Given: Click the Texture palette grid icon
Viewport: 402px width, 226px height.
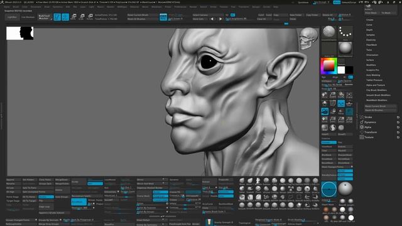Looking at the screenshot, I should [x=362, y=137].
